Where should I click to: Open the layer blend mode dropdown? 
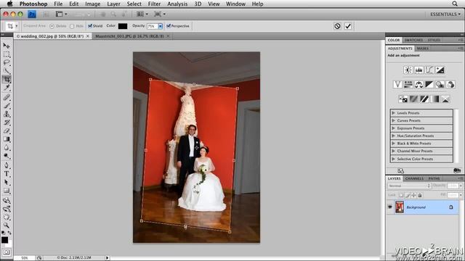click(x=409, y=186)
